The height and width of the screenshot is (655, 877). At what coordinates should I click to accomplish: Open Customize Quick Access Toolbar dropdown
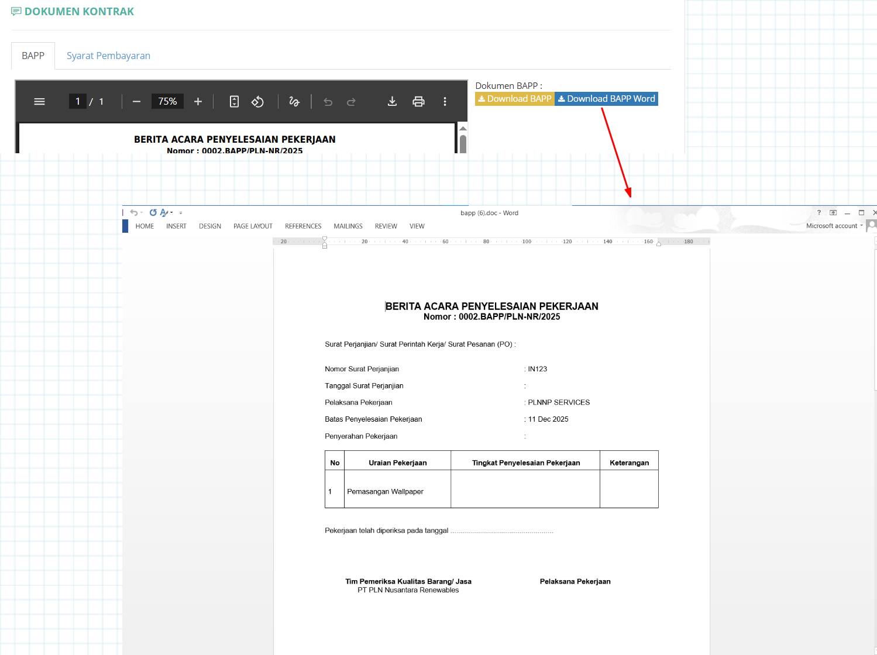tap(181, 213)
